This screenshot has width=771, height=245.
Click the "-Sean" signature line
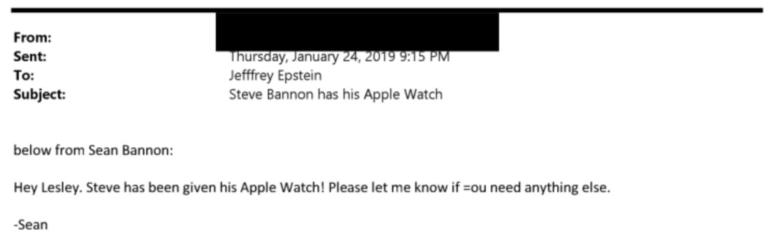31,225
